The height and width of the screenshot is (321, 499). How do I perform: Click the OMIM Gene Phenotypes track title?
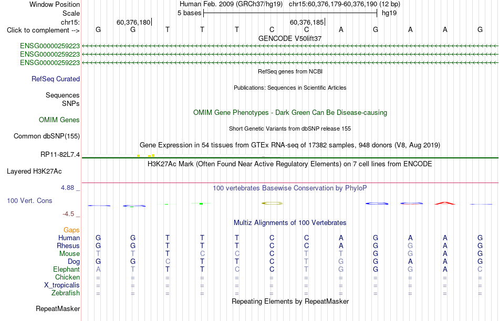290,113
